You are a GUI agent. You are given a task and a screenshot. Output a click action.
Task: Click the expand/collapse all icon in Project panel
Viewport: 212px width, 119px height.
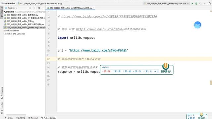pyautogui.click(x=34, y=8)
